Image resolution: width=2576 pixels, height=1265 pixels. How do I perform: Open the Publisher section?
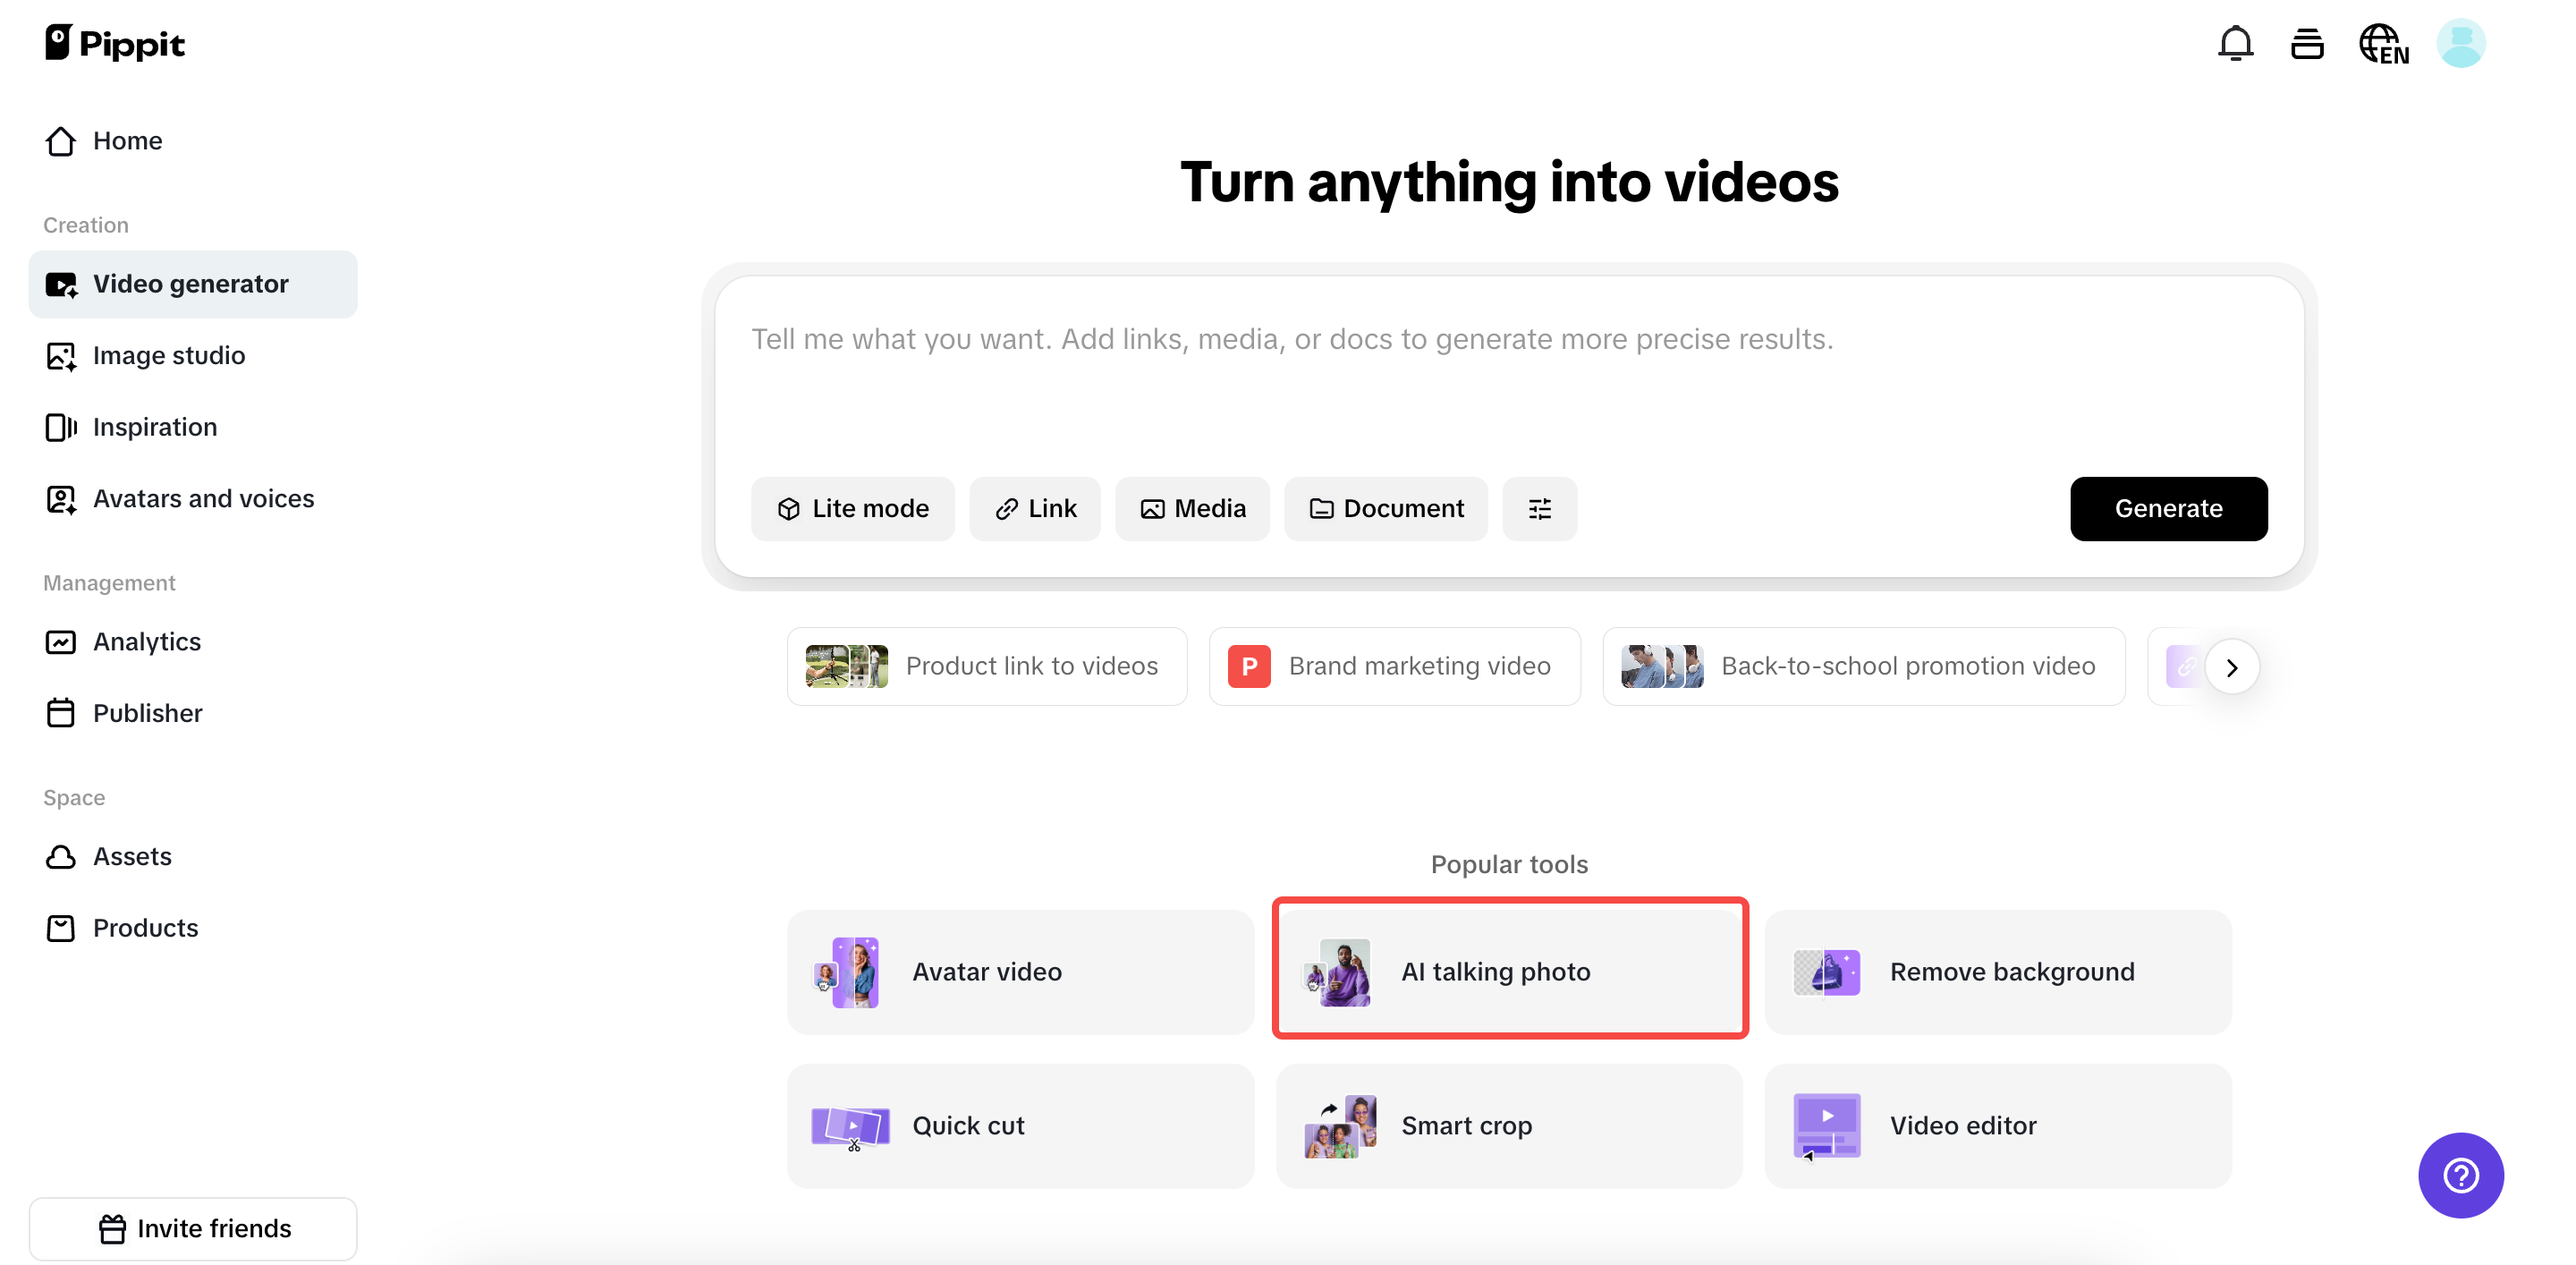tap(148, 713)
